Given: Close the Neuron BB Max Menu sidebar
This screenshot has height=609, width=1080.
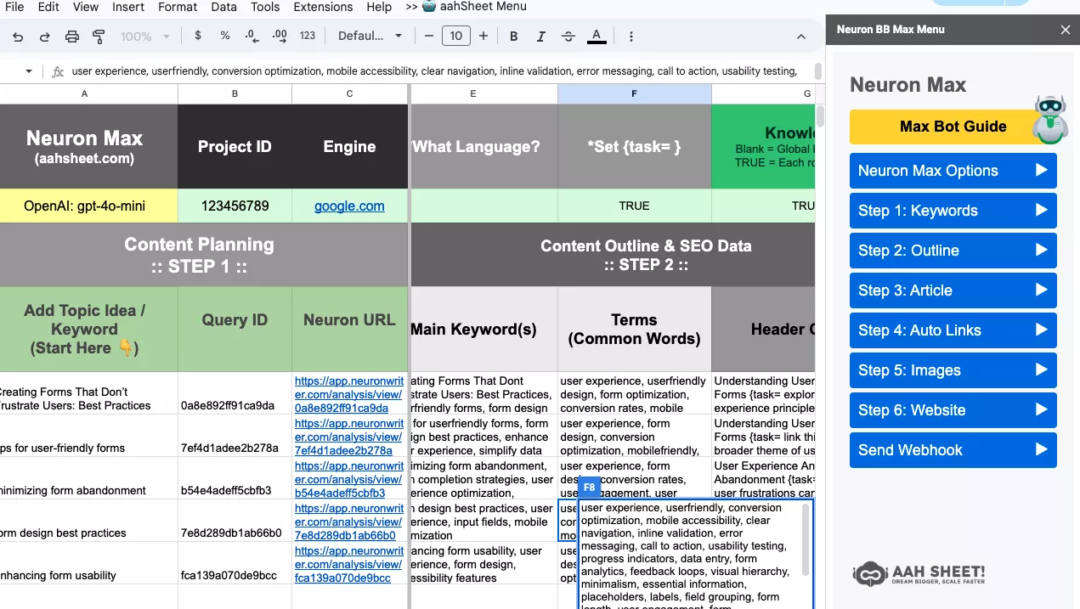Looking at the screenshot, I should 1065,30.
